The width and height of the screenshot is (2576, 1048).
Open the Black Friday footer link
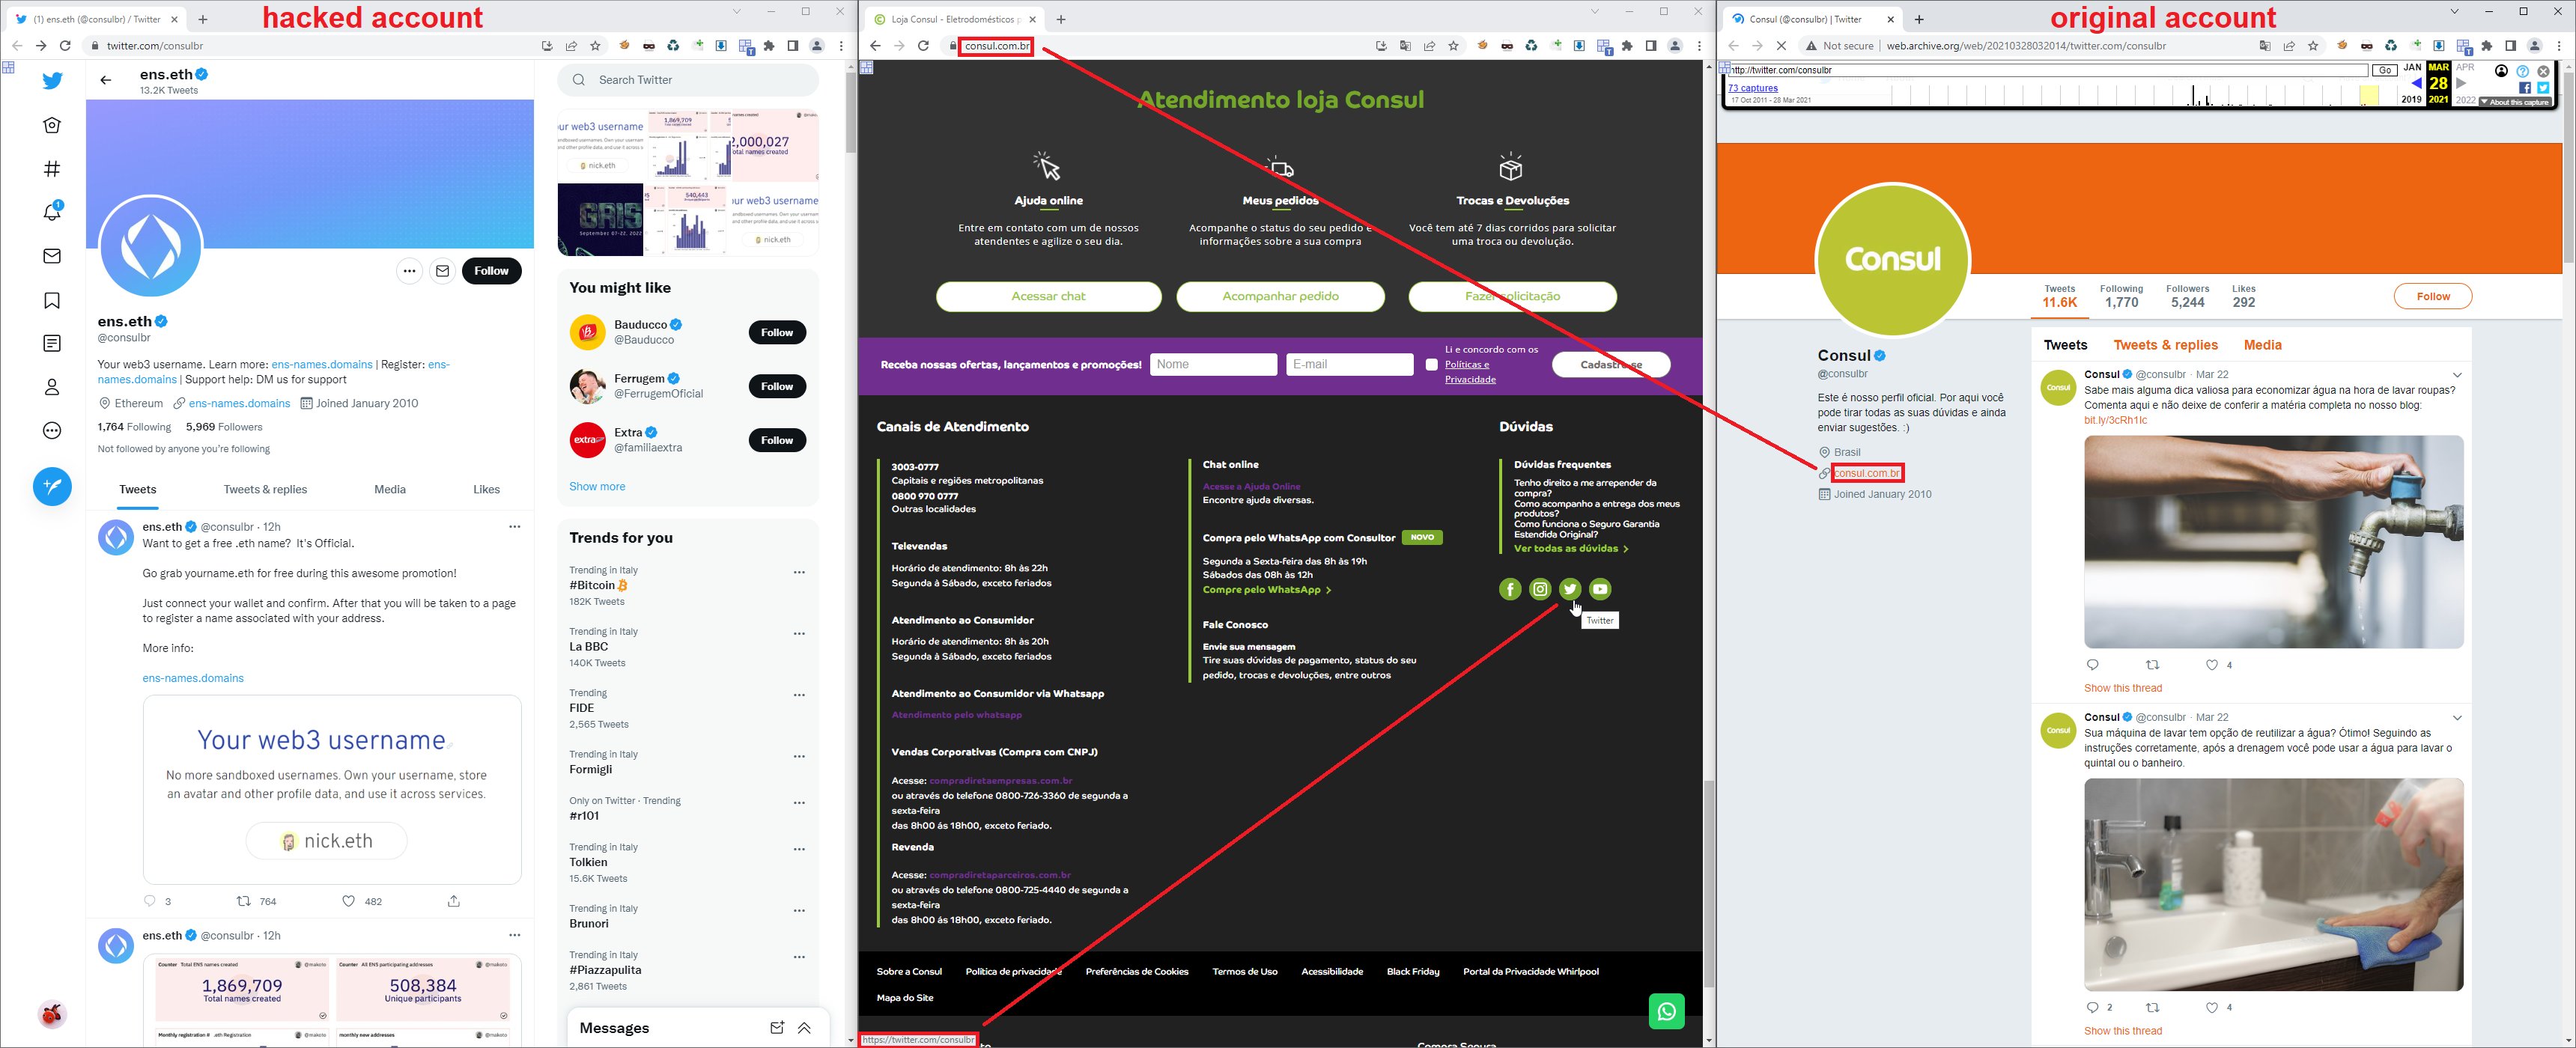pos(1412,971)
